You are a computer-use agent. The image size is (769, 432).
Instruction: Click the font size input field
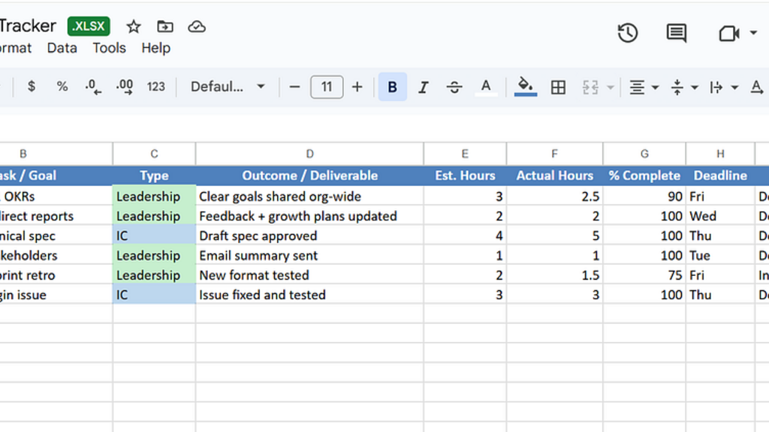326,87
